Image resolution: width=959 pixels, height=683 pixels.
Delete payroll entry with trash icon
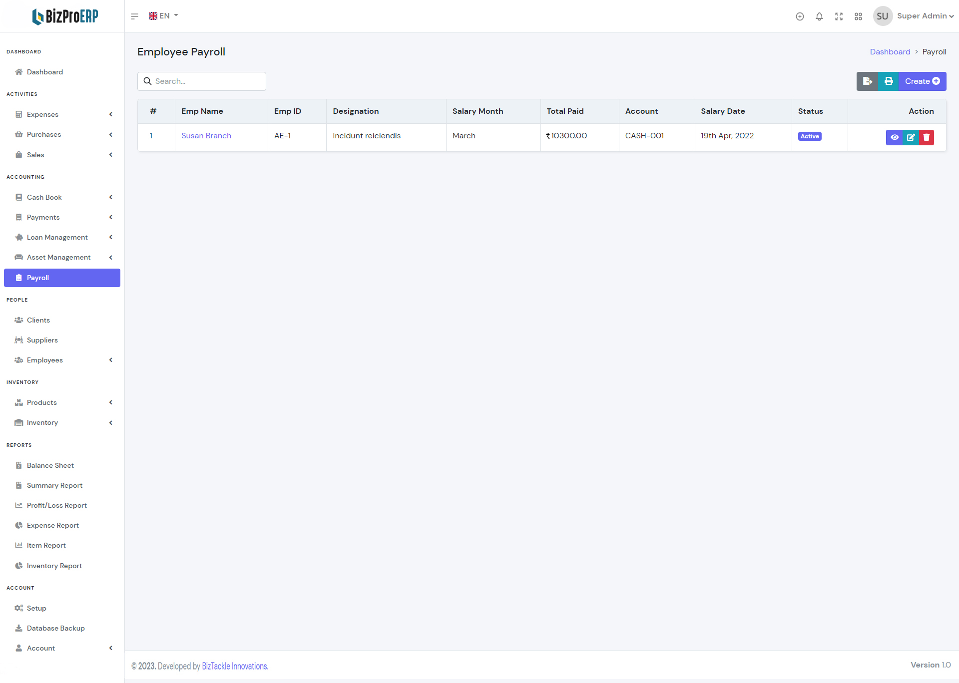[927, 137]
